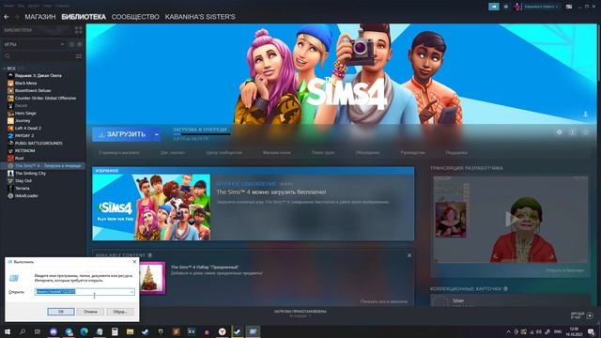
Task: Open the БИБЛИОТЕКА library tab
Action: coord(84,17)
